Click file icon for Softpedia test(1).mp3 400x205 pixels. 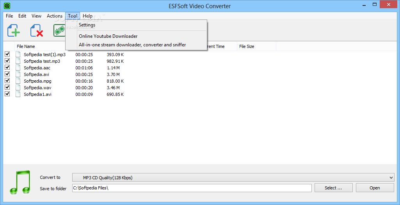[x=18, y=54]
